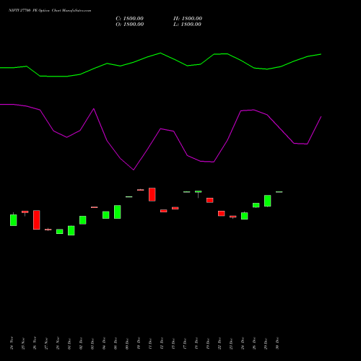Select the green candle above 24 Nov
This screenshot has width=361, height=361.
pyautogui.click(x=14, y=220)
